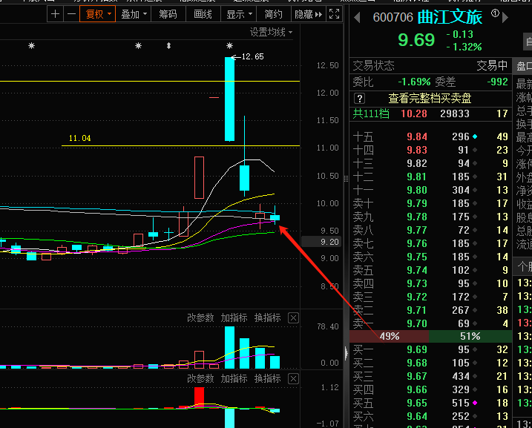
Task: Click the circled info marker beside 曲江文旅
Action: point(495,13)
